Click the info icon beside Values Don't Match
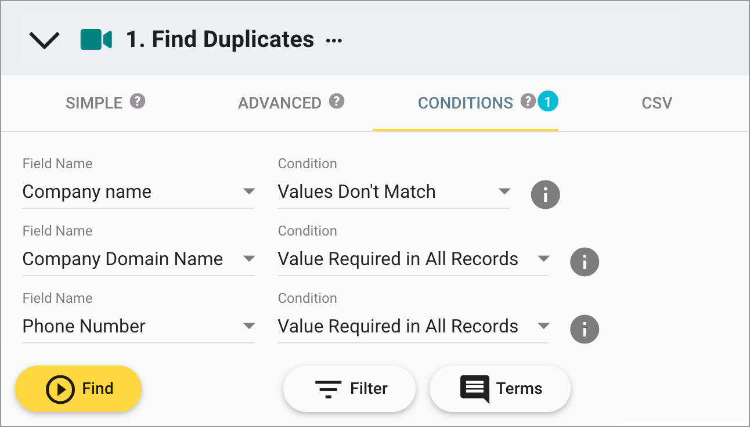This screenshot has height=427, width=750. pyautogui.click(x=545, y=195)
